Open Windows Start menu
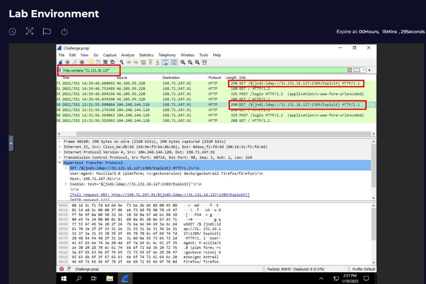 coord(64,278)
